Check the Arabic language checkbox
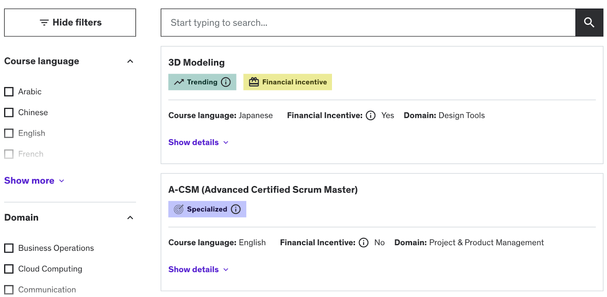Viewport: 607px width, 297px height. pos(9,92)
